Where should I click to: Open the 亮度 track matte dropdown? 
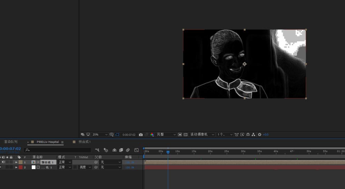point(85,167)
